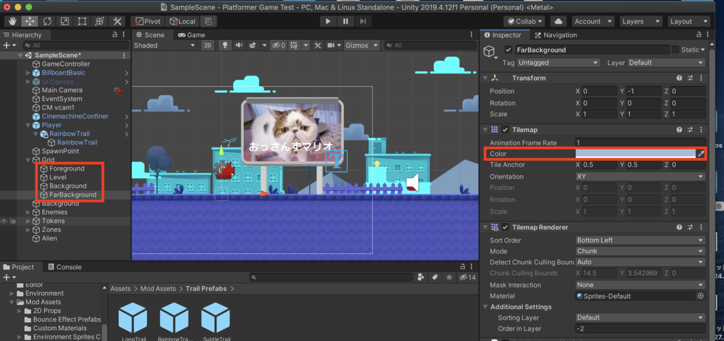Open the cloud services icon
The image size is (724, 341).
pos(557,21)
